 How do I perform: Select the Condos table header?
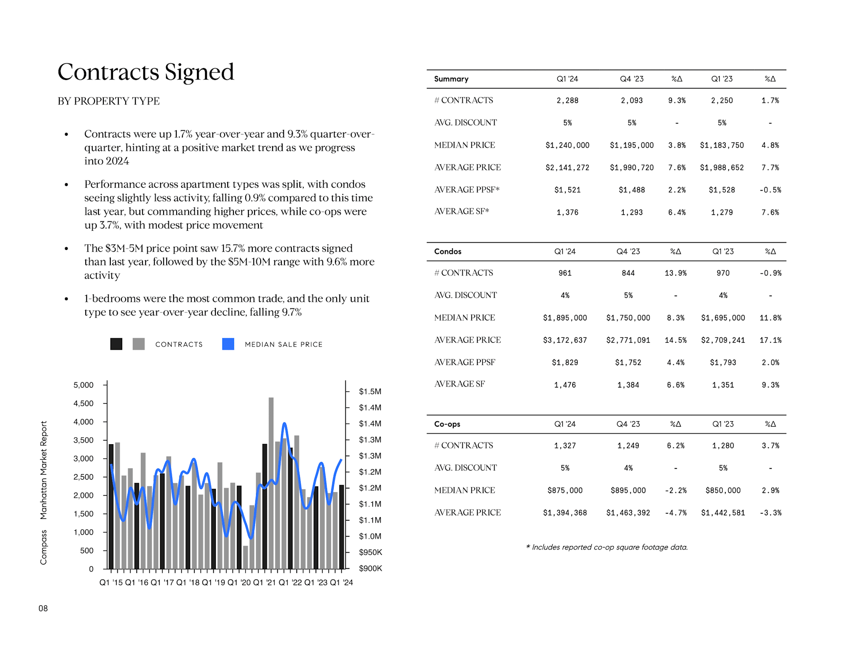coord(447,251)
